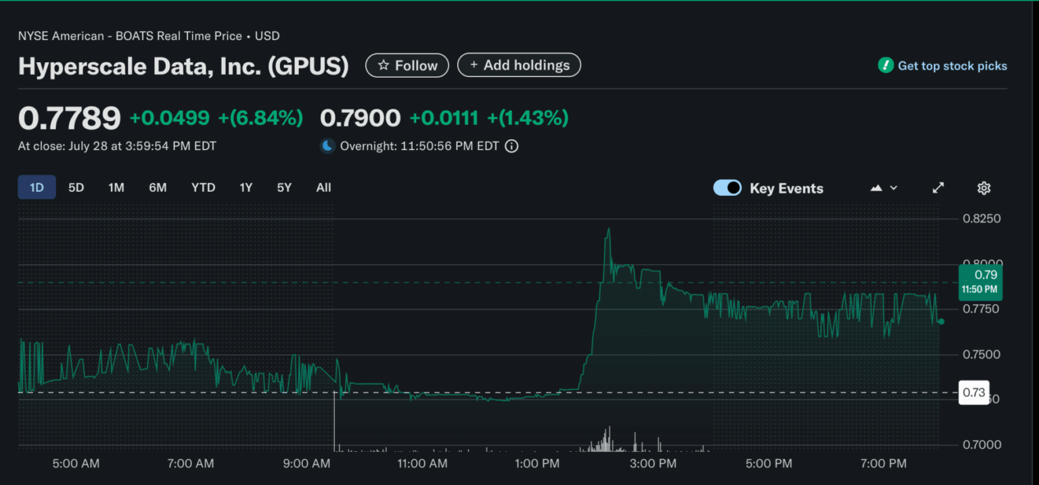Screen dimensions: 1039x485
Task: Click the info icon beside Overnight time
Action: [511, 146]
